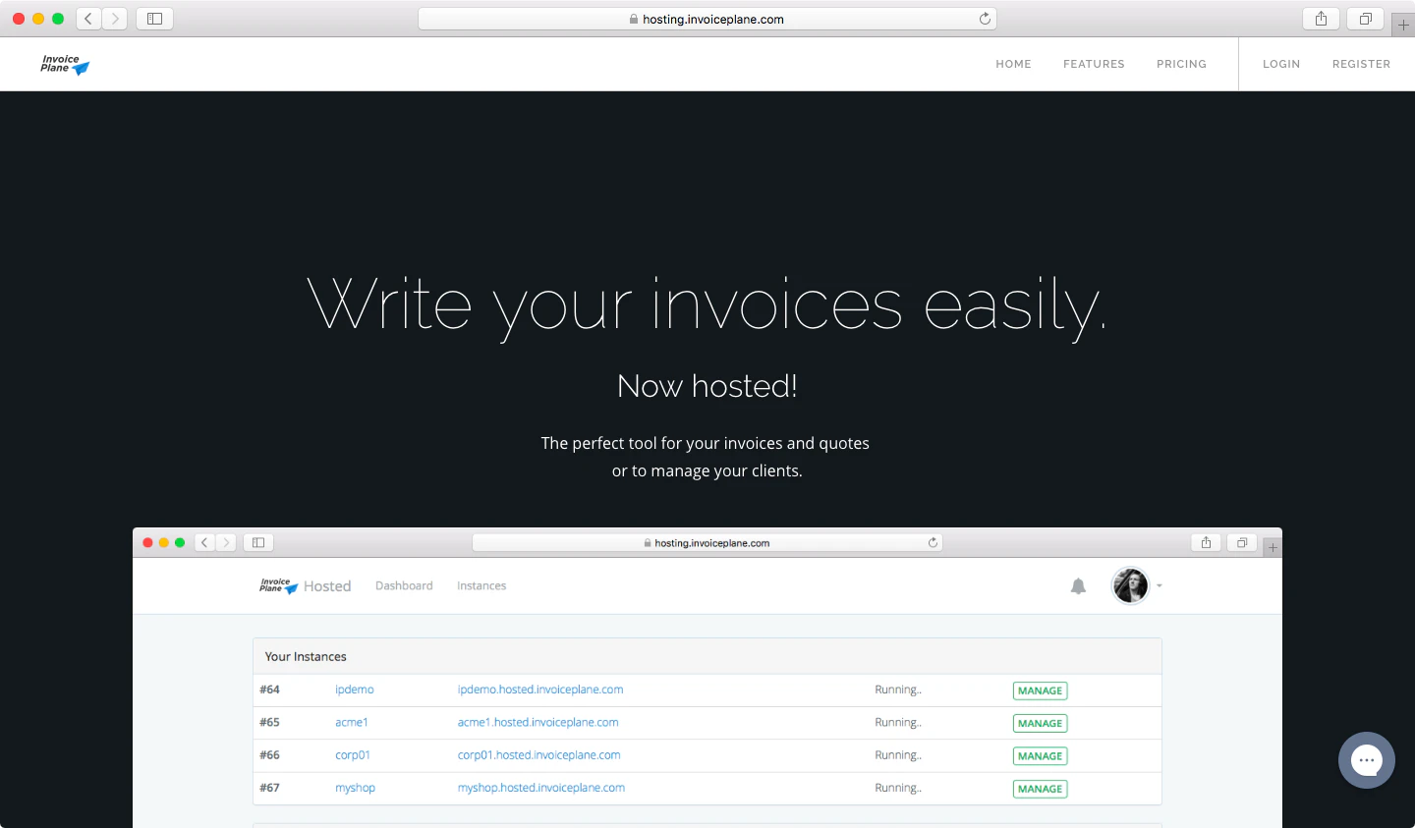Click MANAGE for myshop instance
Screen dimensions: 1415x828
[x=1040, y=789]
